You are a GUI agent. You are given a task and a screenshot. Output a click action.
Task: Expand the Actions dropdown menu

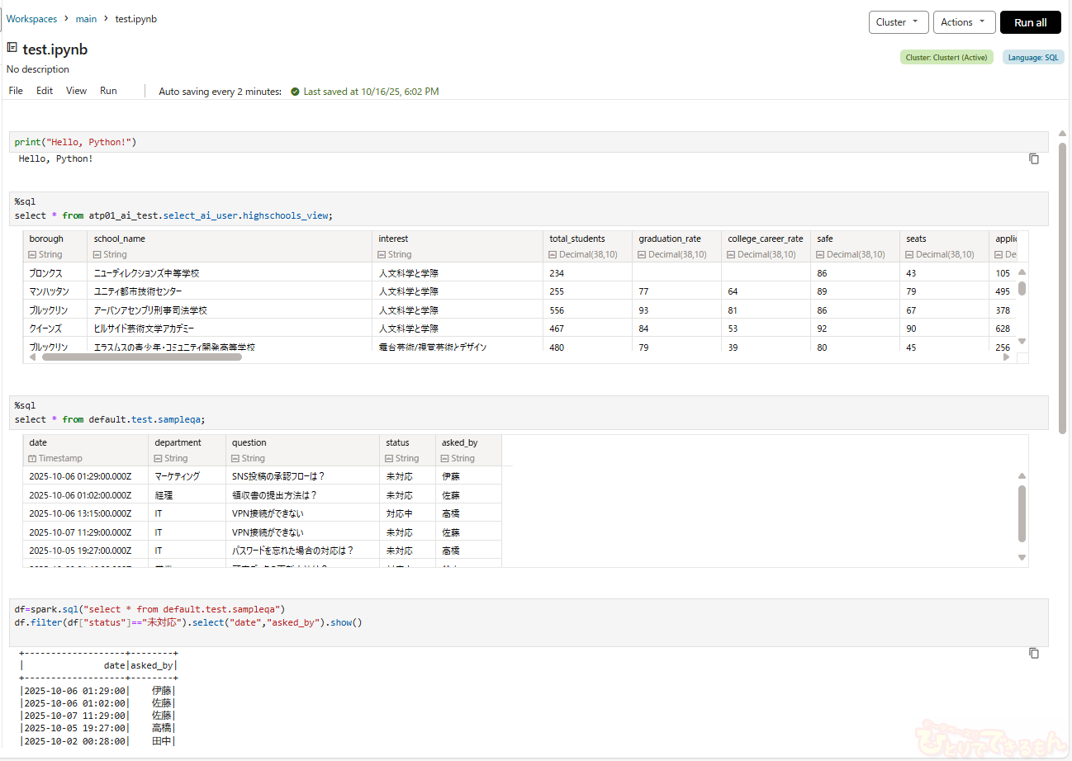click(x=963, y=22)
